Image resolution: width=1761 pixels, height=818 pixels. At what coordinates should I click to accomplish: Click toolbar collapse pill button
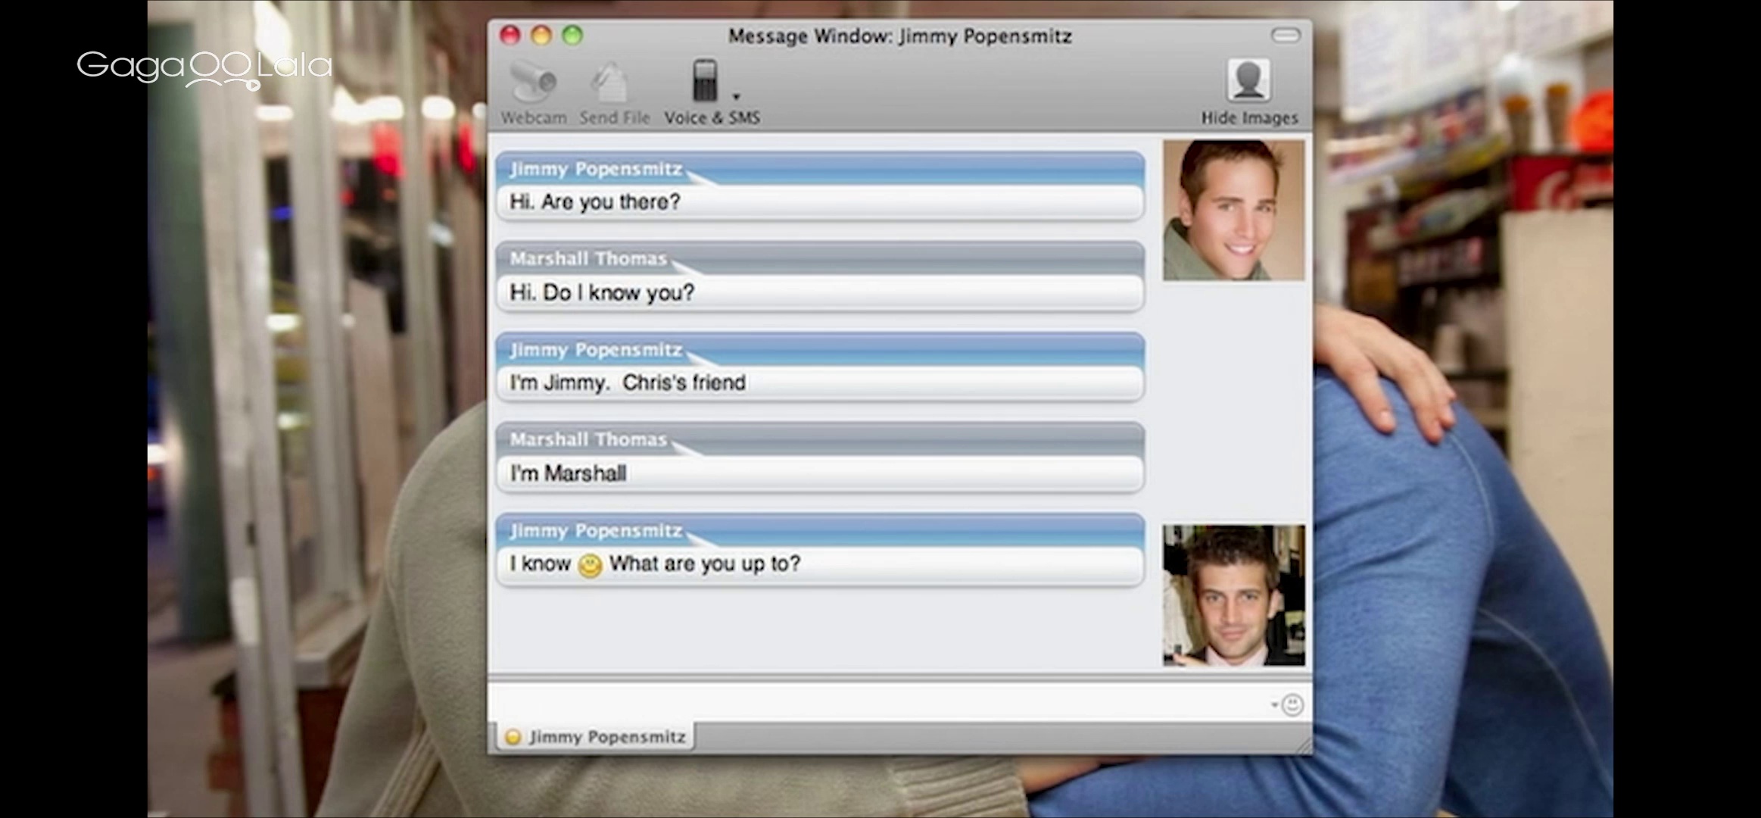pos(1285,36)
